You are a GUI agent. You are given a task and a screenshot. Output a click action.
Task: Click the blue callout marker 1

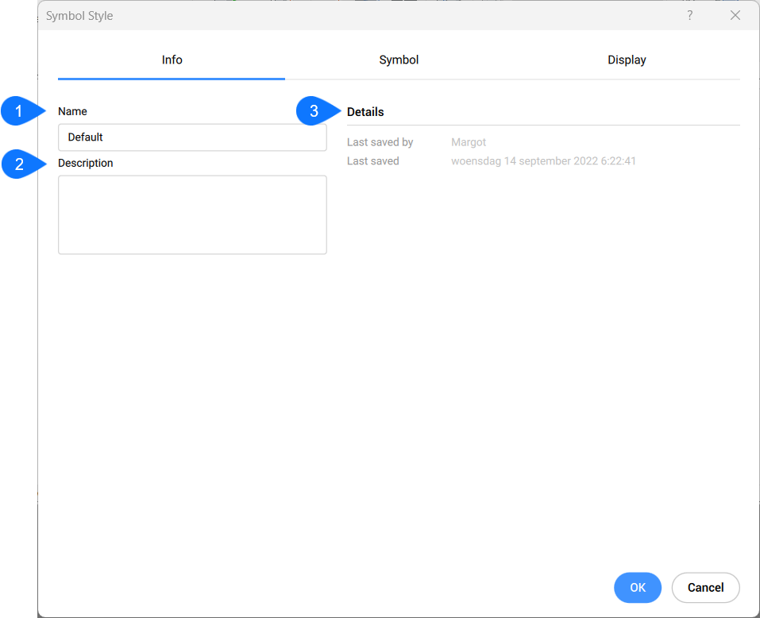tap(20, 112)
